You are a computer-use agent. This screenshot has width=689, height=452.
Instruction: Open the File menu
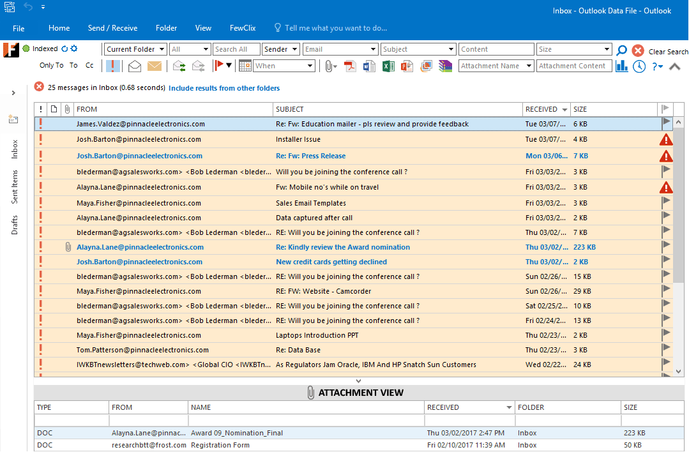19,29
